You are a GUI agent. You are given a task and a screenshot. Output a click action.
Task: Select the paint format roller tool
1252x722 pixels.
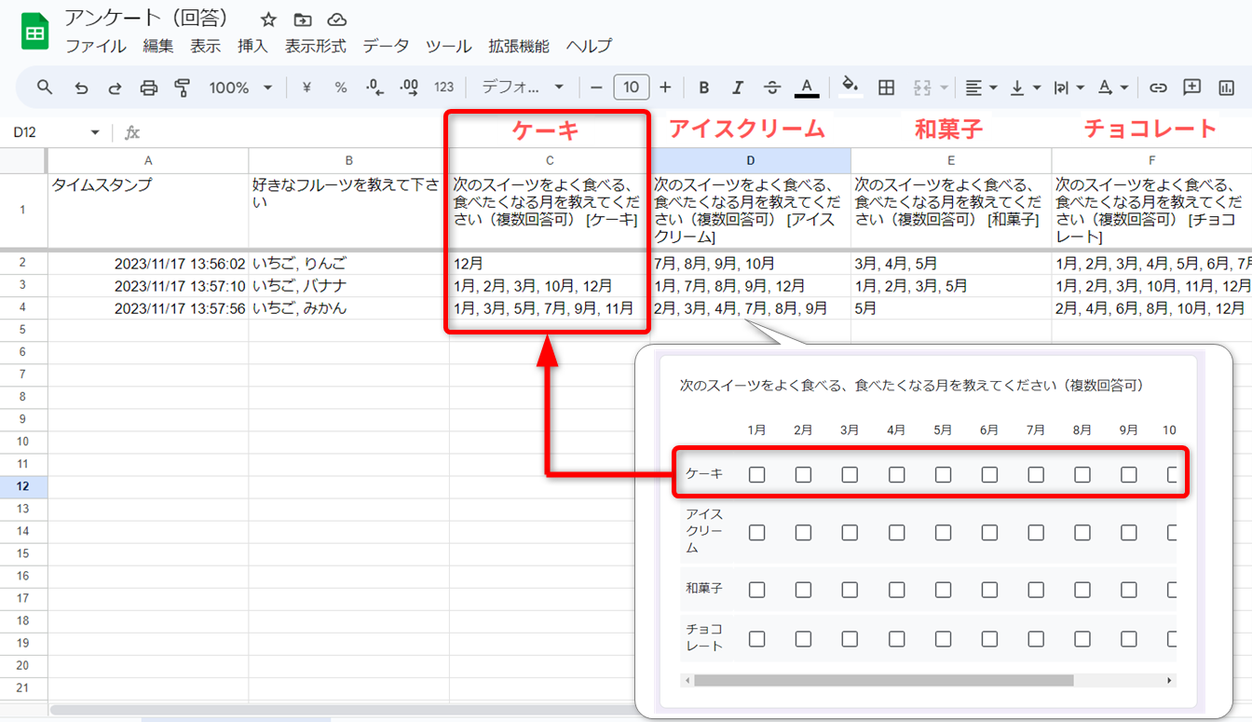pyautogui.click(x=182, y=88)
